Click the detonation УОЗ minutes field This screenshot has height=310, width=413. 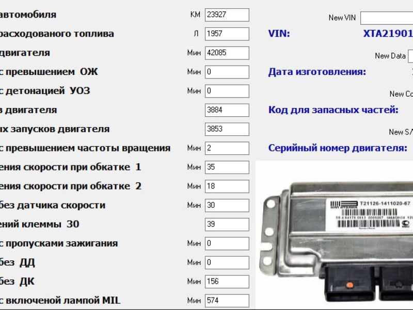(x=227, y=91)
